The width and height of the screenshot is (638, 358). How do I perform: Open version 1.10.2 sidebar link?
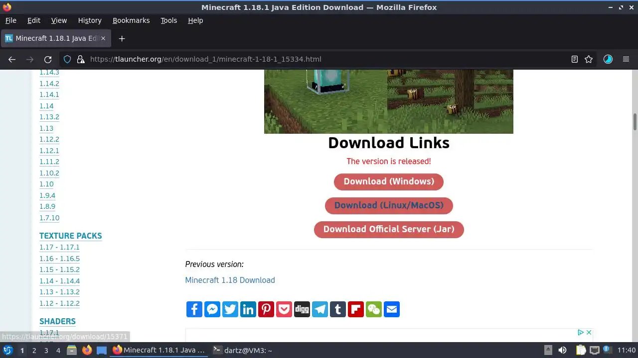pyautogui.click(x=49, y=173)
